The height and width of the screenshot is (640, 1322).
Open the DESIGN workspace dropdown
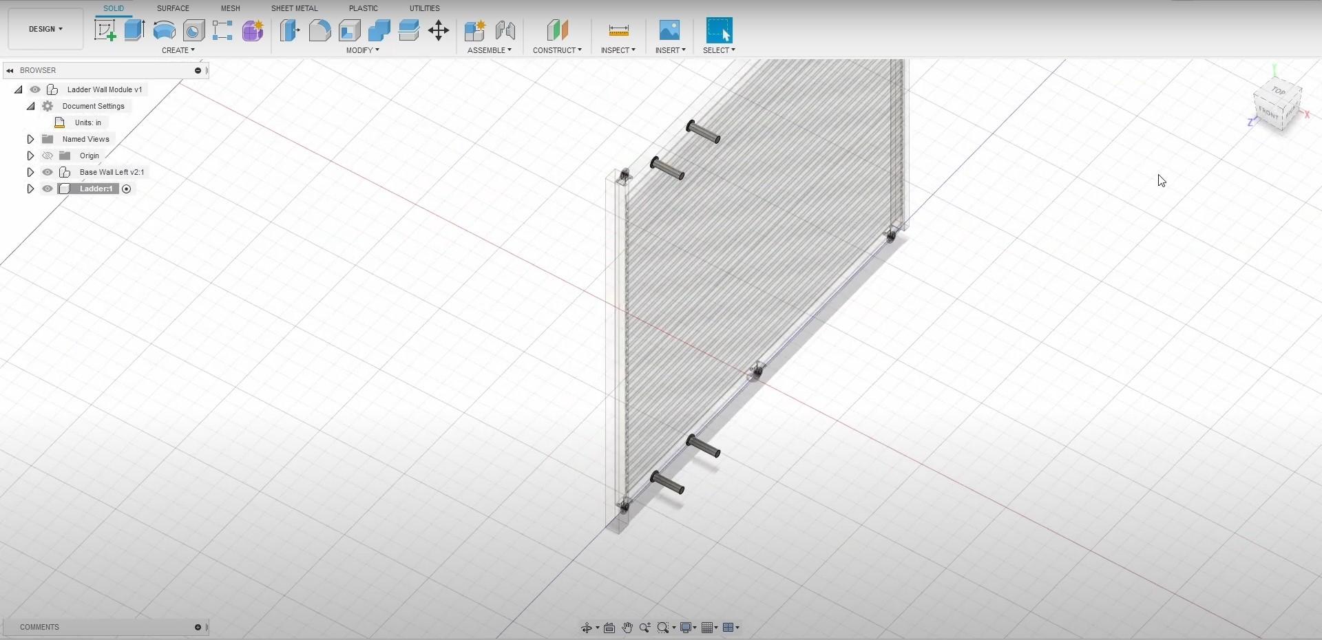click(45, 29)
